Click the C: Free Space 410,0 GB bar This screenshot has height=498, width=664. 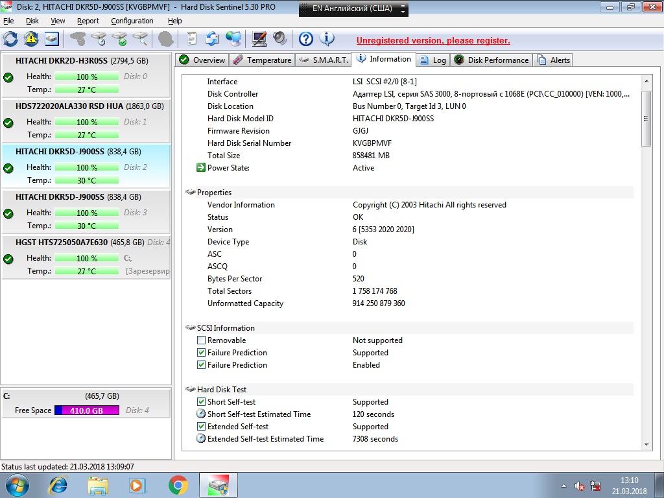(87, 410)
